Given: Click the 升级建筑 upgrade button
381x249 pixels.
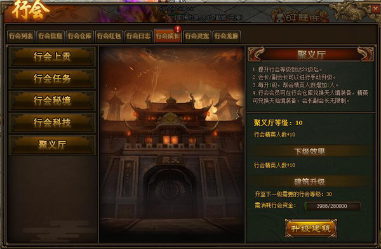Looking at the screenshot, I should (311, 228).
